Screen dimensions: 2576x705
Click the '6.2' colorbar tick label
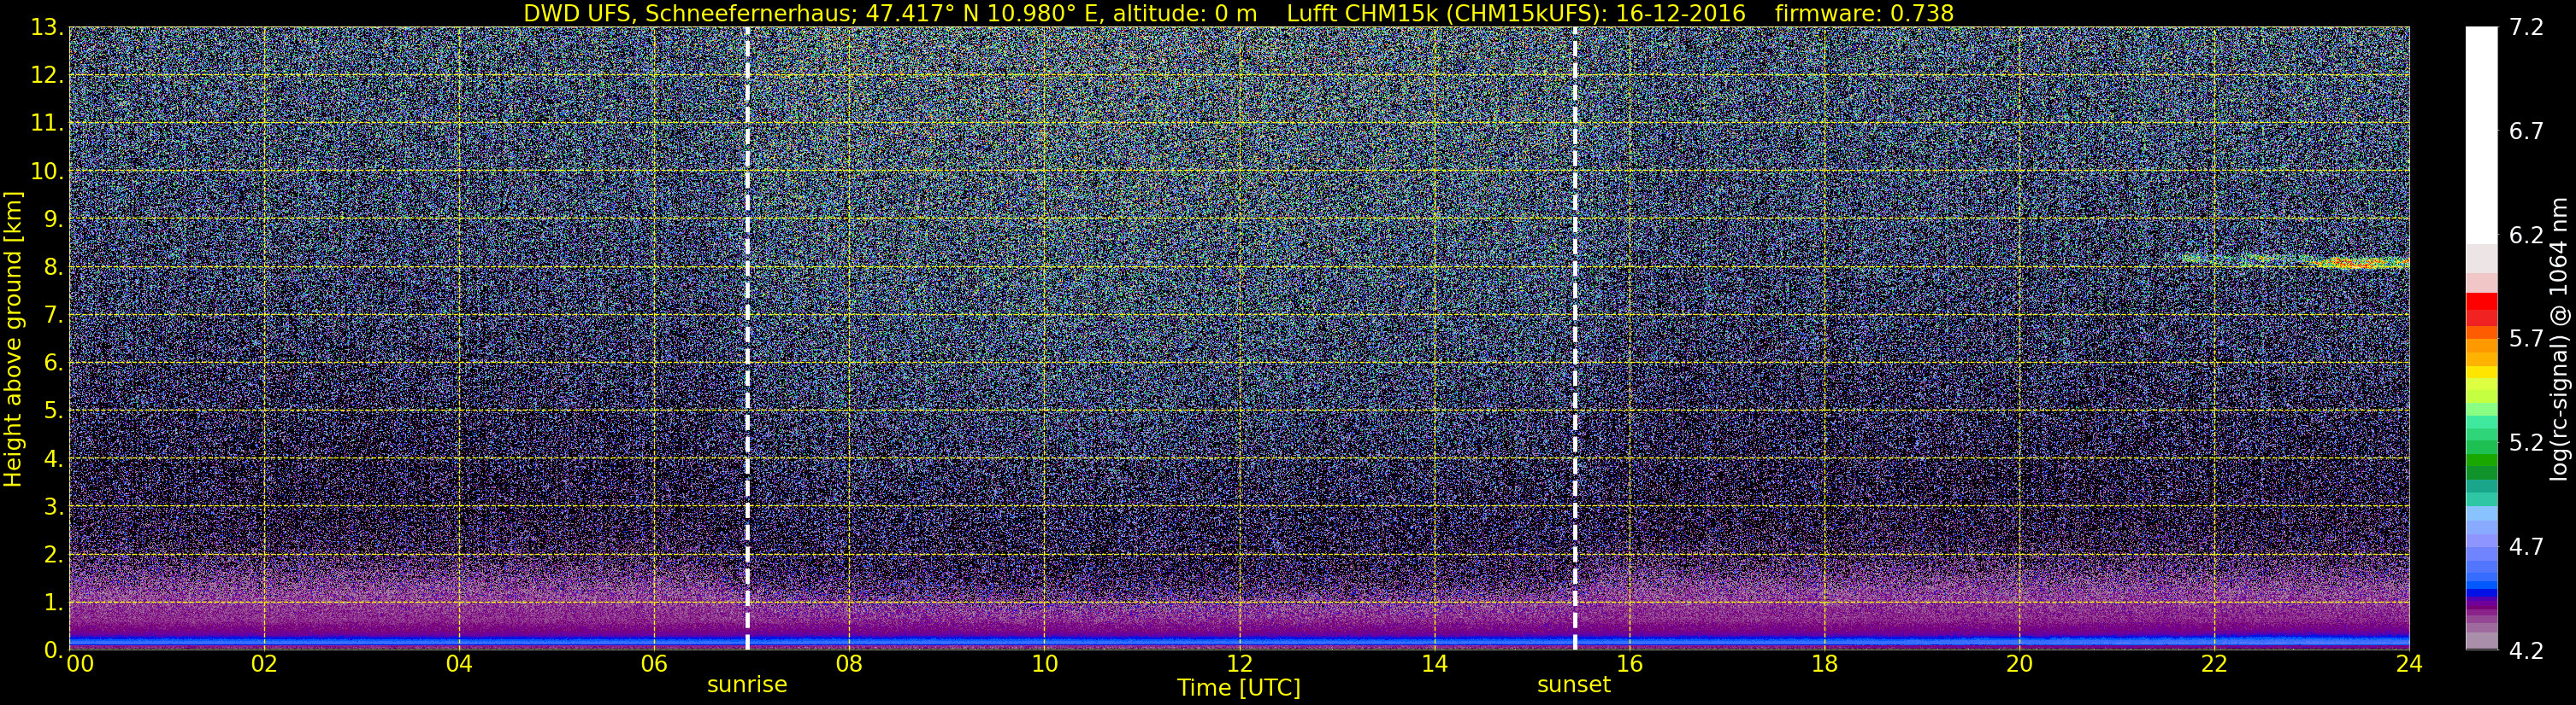2526,236
